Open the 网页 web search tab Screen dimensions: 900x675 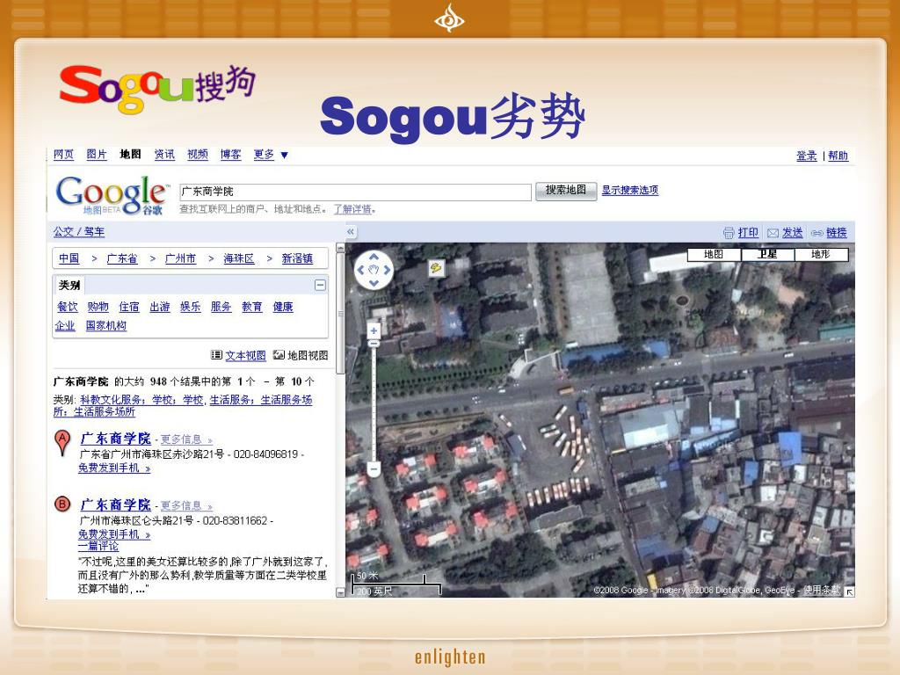(x=63, y=155)
